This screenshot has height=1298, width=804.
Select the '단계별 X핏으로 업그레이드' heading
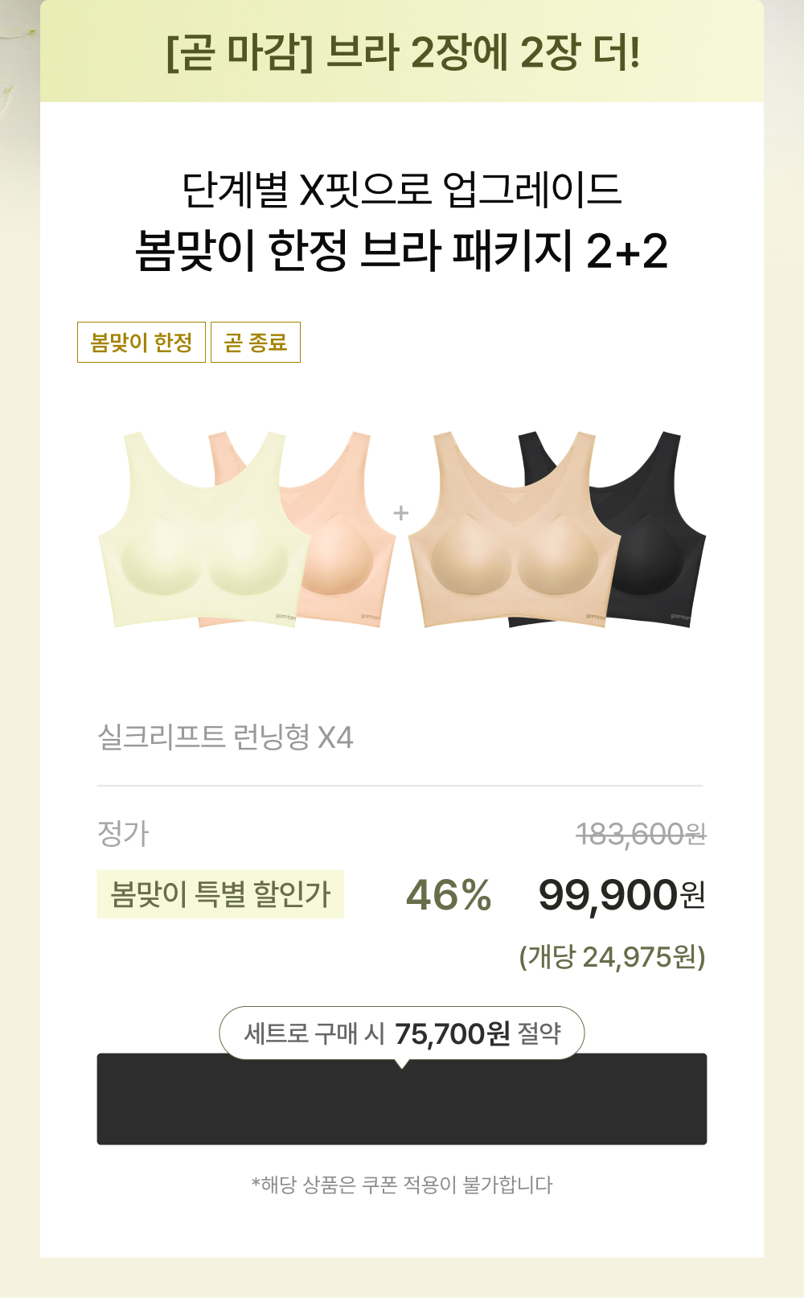point(402,190)
